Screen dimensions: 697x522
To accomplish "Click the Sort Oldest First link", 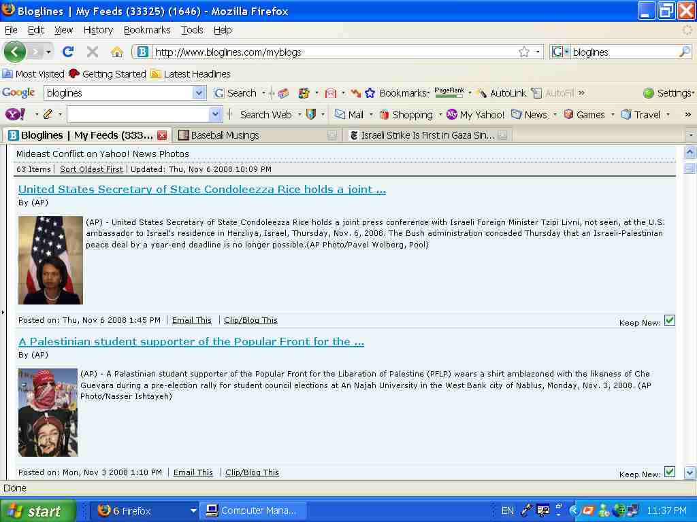I will 91,169.
